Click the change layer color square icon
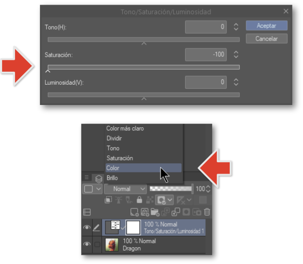The height and width of the screenshot is (264, 303). coord(203,200)
